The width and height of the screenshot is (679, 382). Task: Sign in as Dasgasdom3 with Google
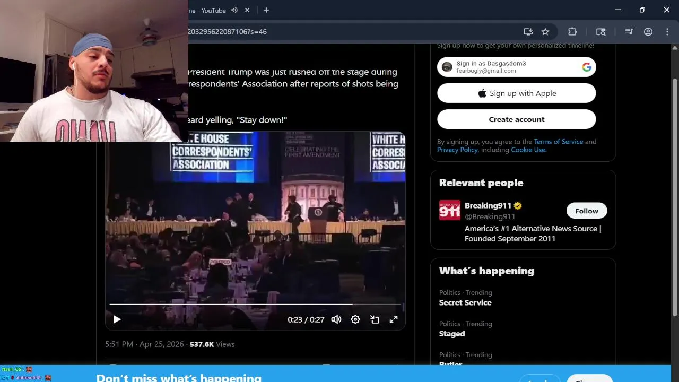517,67
